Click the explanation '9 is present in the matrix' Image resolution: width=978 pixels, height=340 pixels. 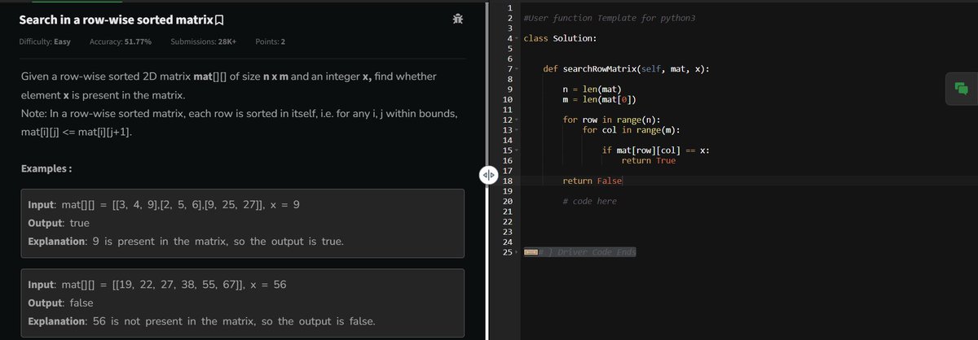186,242
